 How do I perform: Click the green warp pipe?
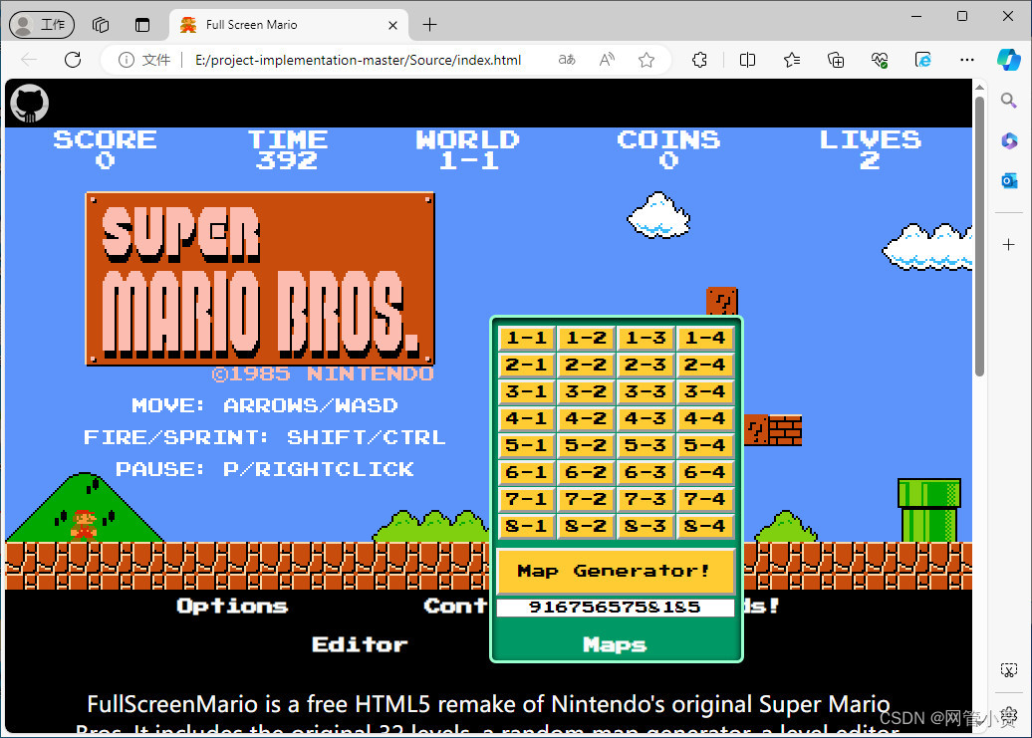click(929, 510)
